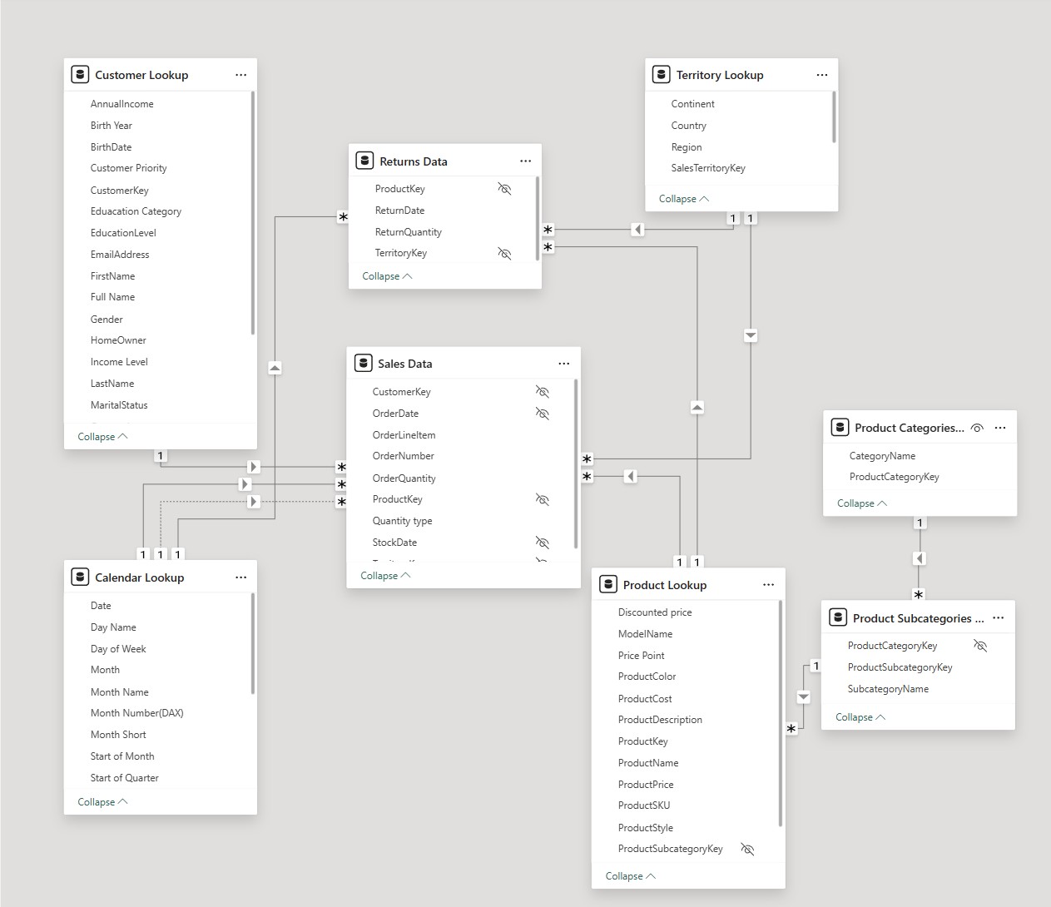Click the eye icon on Product Categories header

[x=977, y=427]
